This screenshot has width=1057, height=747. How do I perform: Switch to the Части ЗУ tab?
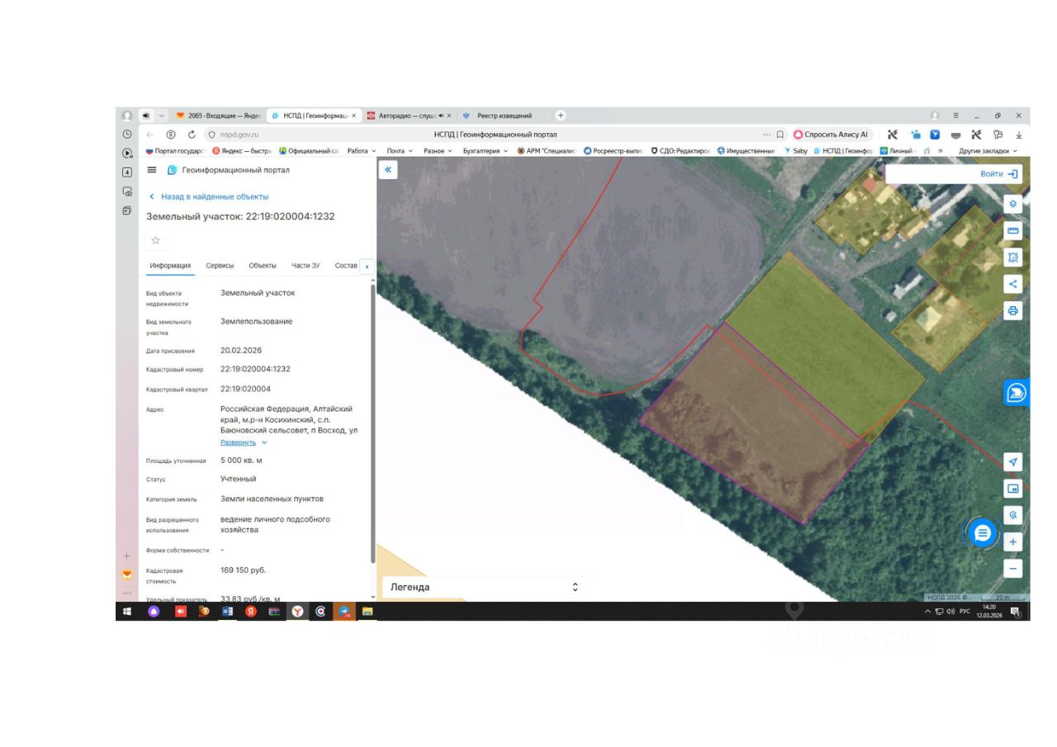(x=306, y=266)
